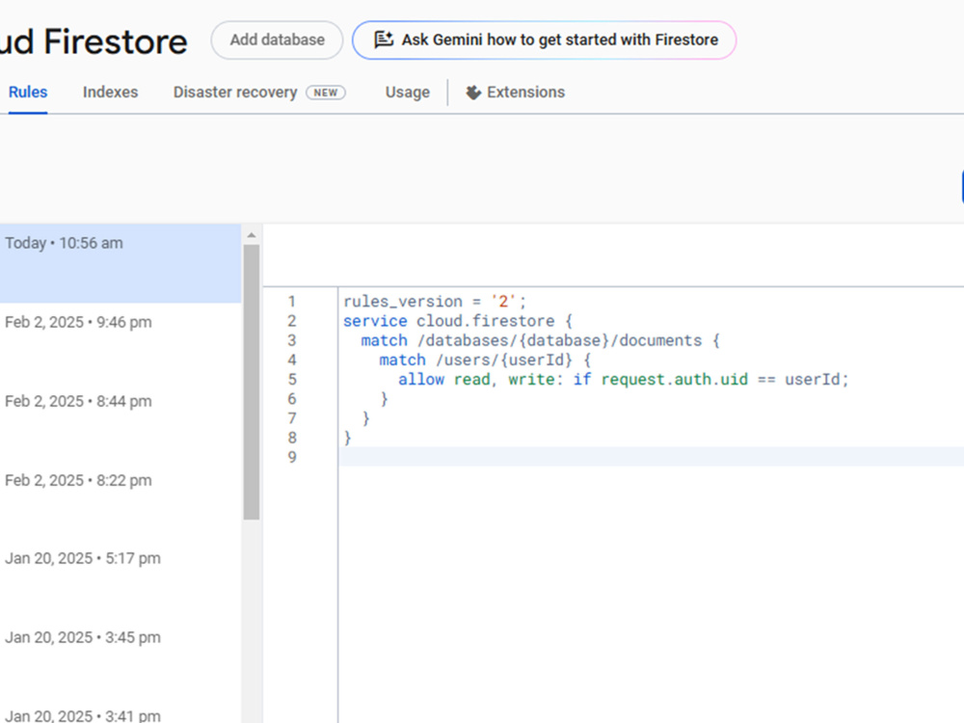Click the Gemini sparkle prompt icon
This screenshot has width=964, height=723.
coord(385,40)
